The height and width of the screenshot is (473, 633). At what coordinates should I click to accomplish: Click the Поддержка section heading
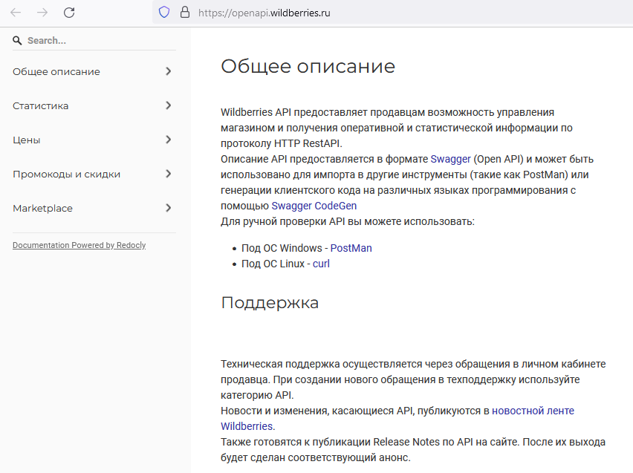click(270, 303)
